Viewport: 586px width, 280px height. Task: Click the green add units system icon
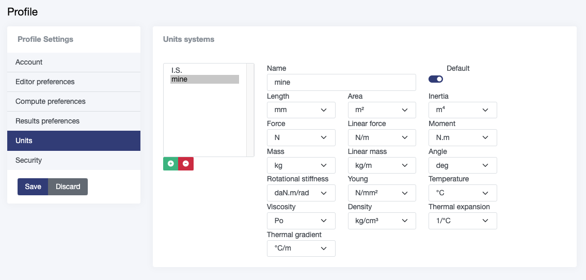tap(170, 164)
